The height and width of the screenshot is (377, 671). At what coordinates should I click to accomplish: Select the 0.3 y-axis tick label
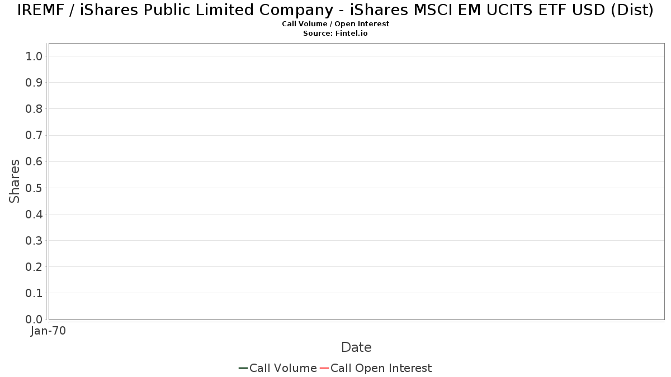coord(34,241)
